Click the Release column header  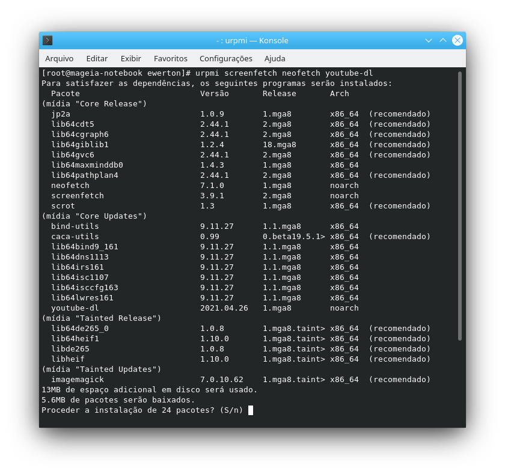[x=279, y=94]
